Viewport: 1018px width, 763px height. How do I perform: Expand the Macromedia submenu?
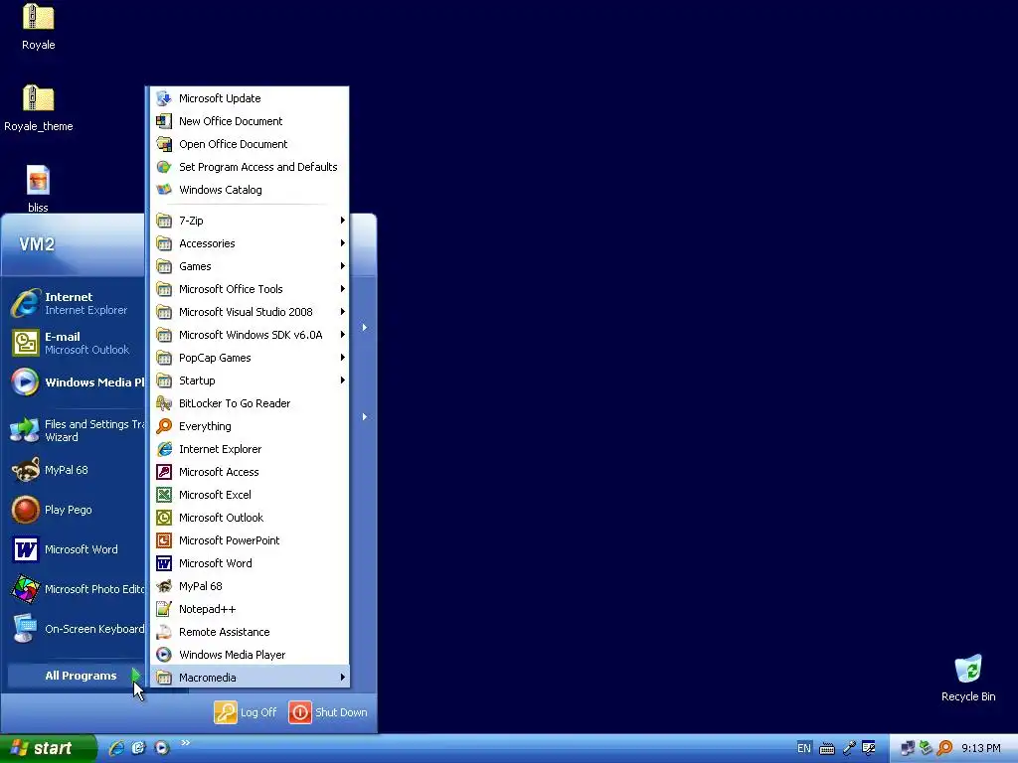tap(250, 678)
